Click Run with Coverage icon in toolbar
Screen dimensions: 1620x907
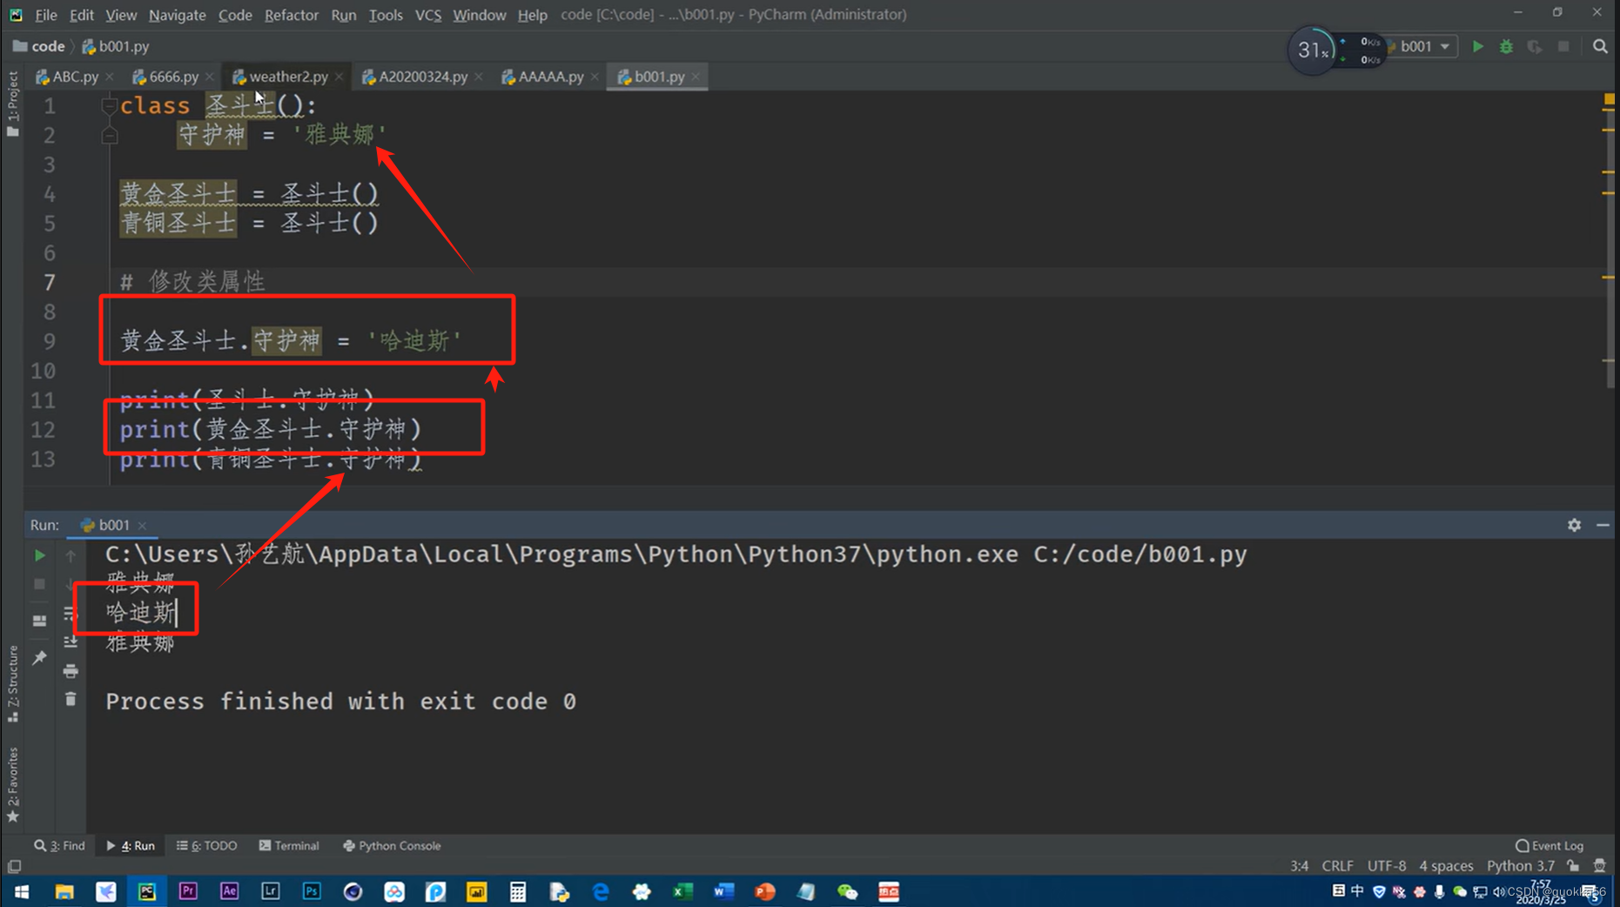pos(1535,47)
